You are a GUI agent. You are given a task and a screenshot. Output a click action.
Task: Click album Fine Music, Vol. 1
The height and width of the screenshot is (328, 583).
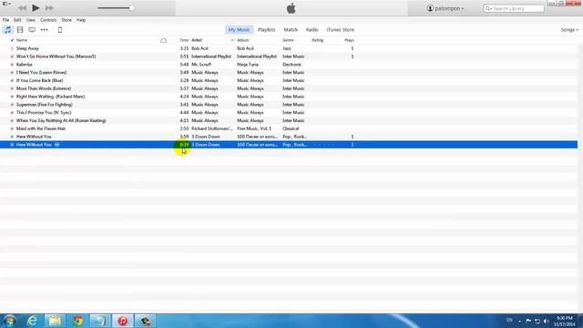(x=254, y=128)
